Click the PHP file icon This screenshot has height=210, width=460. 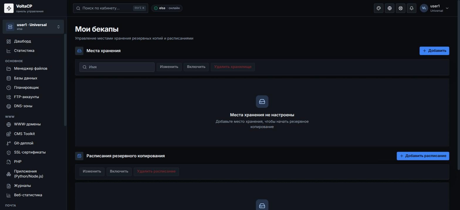(x=9, y=162)
